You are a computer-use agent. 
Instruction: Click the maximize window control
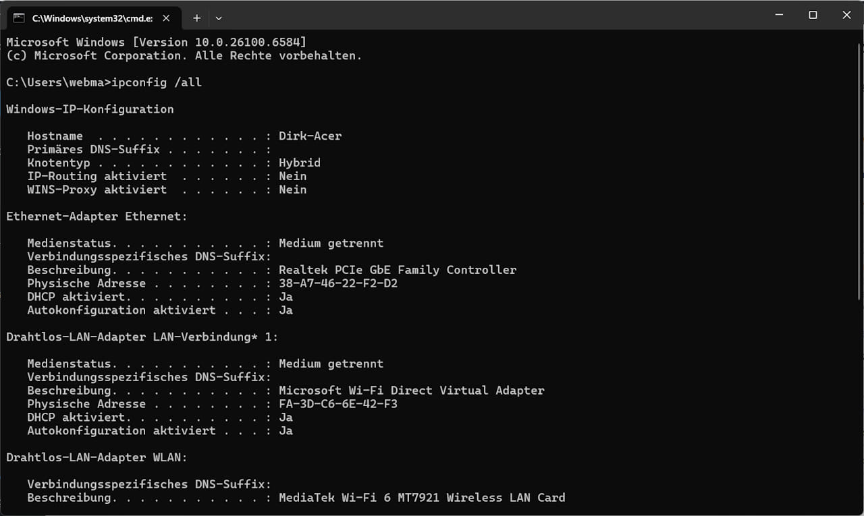pos(813,15)
